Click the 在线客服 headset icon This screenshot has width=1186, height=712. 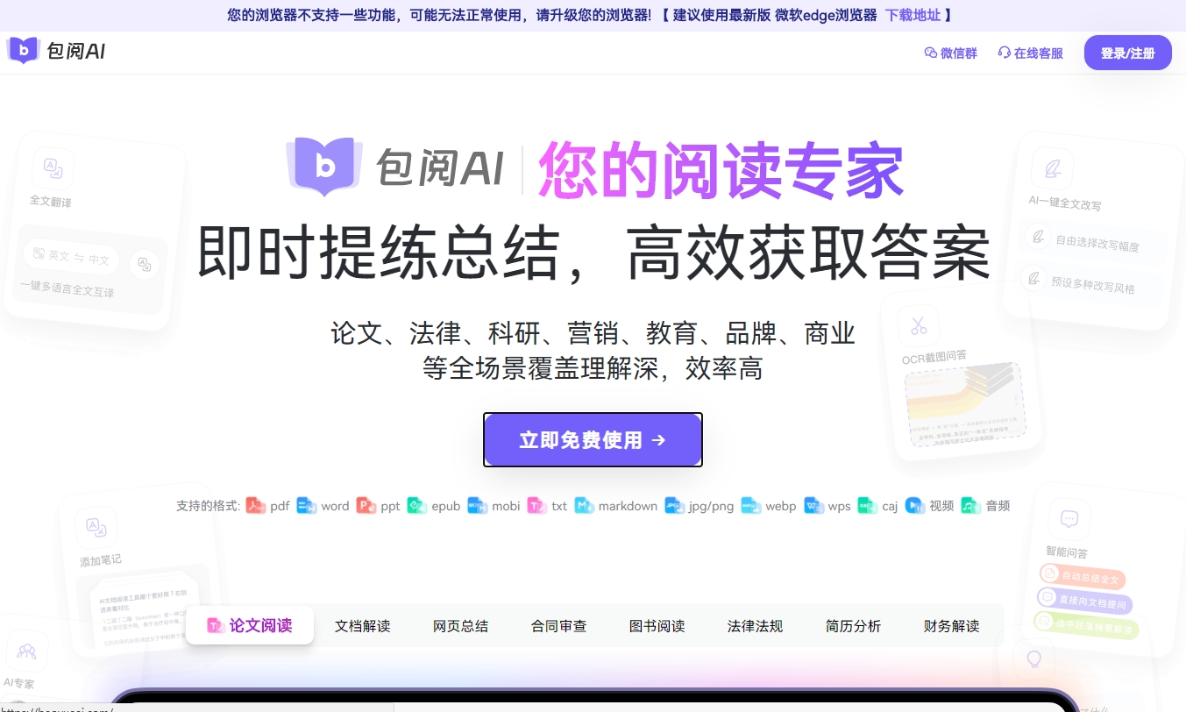(x=1005, y=53)
